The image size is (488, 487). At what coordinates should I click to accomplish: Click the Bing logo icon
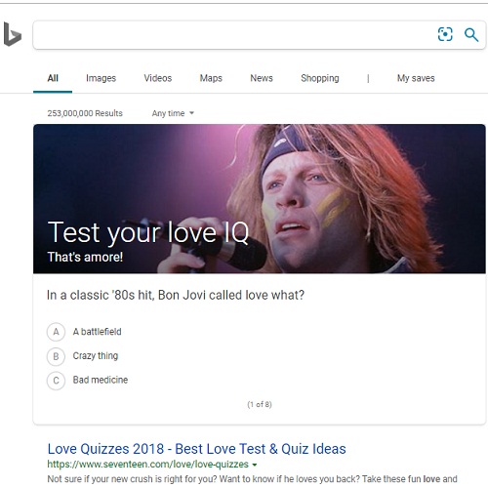(x=13, y=34)
